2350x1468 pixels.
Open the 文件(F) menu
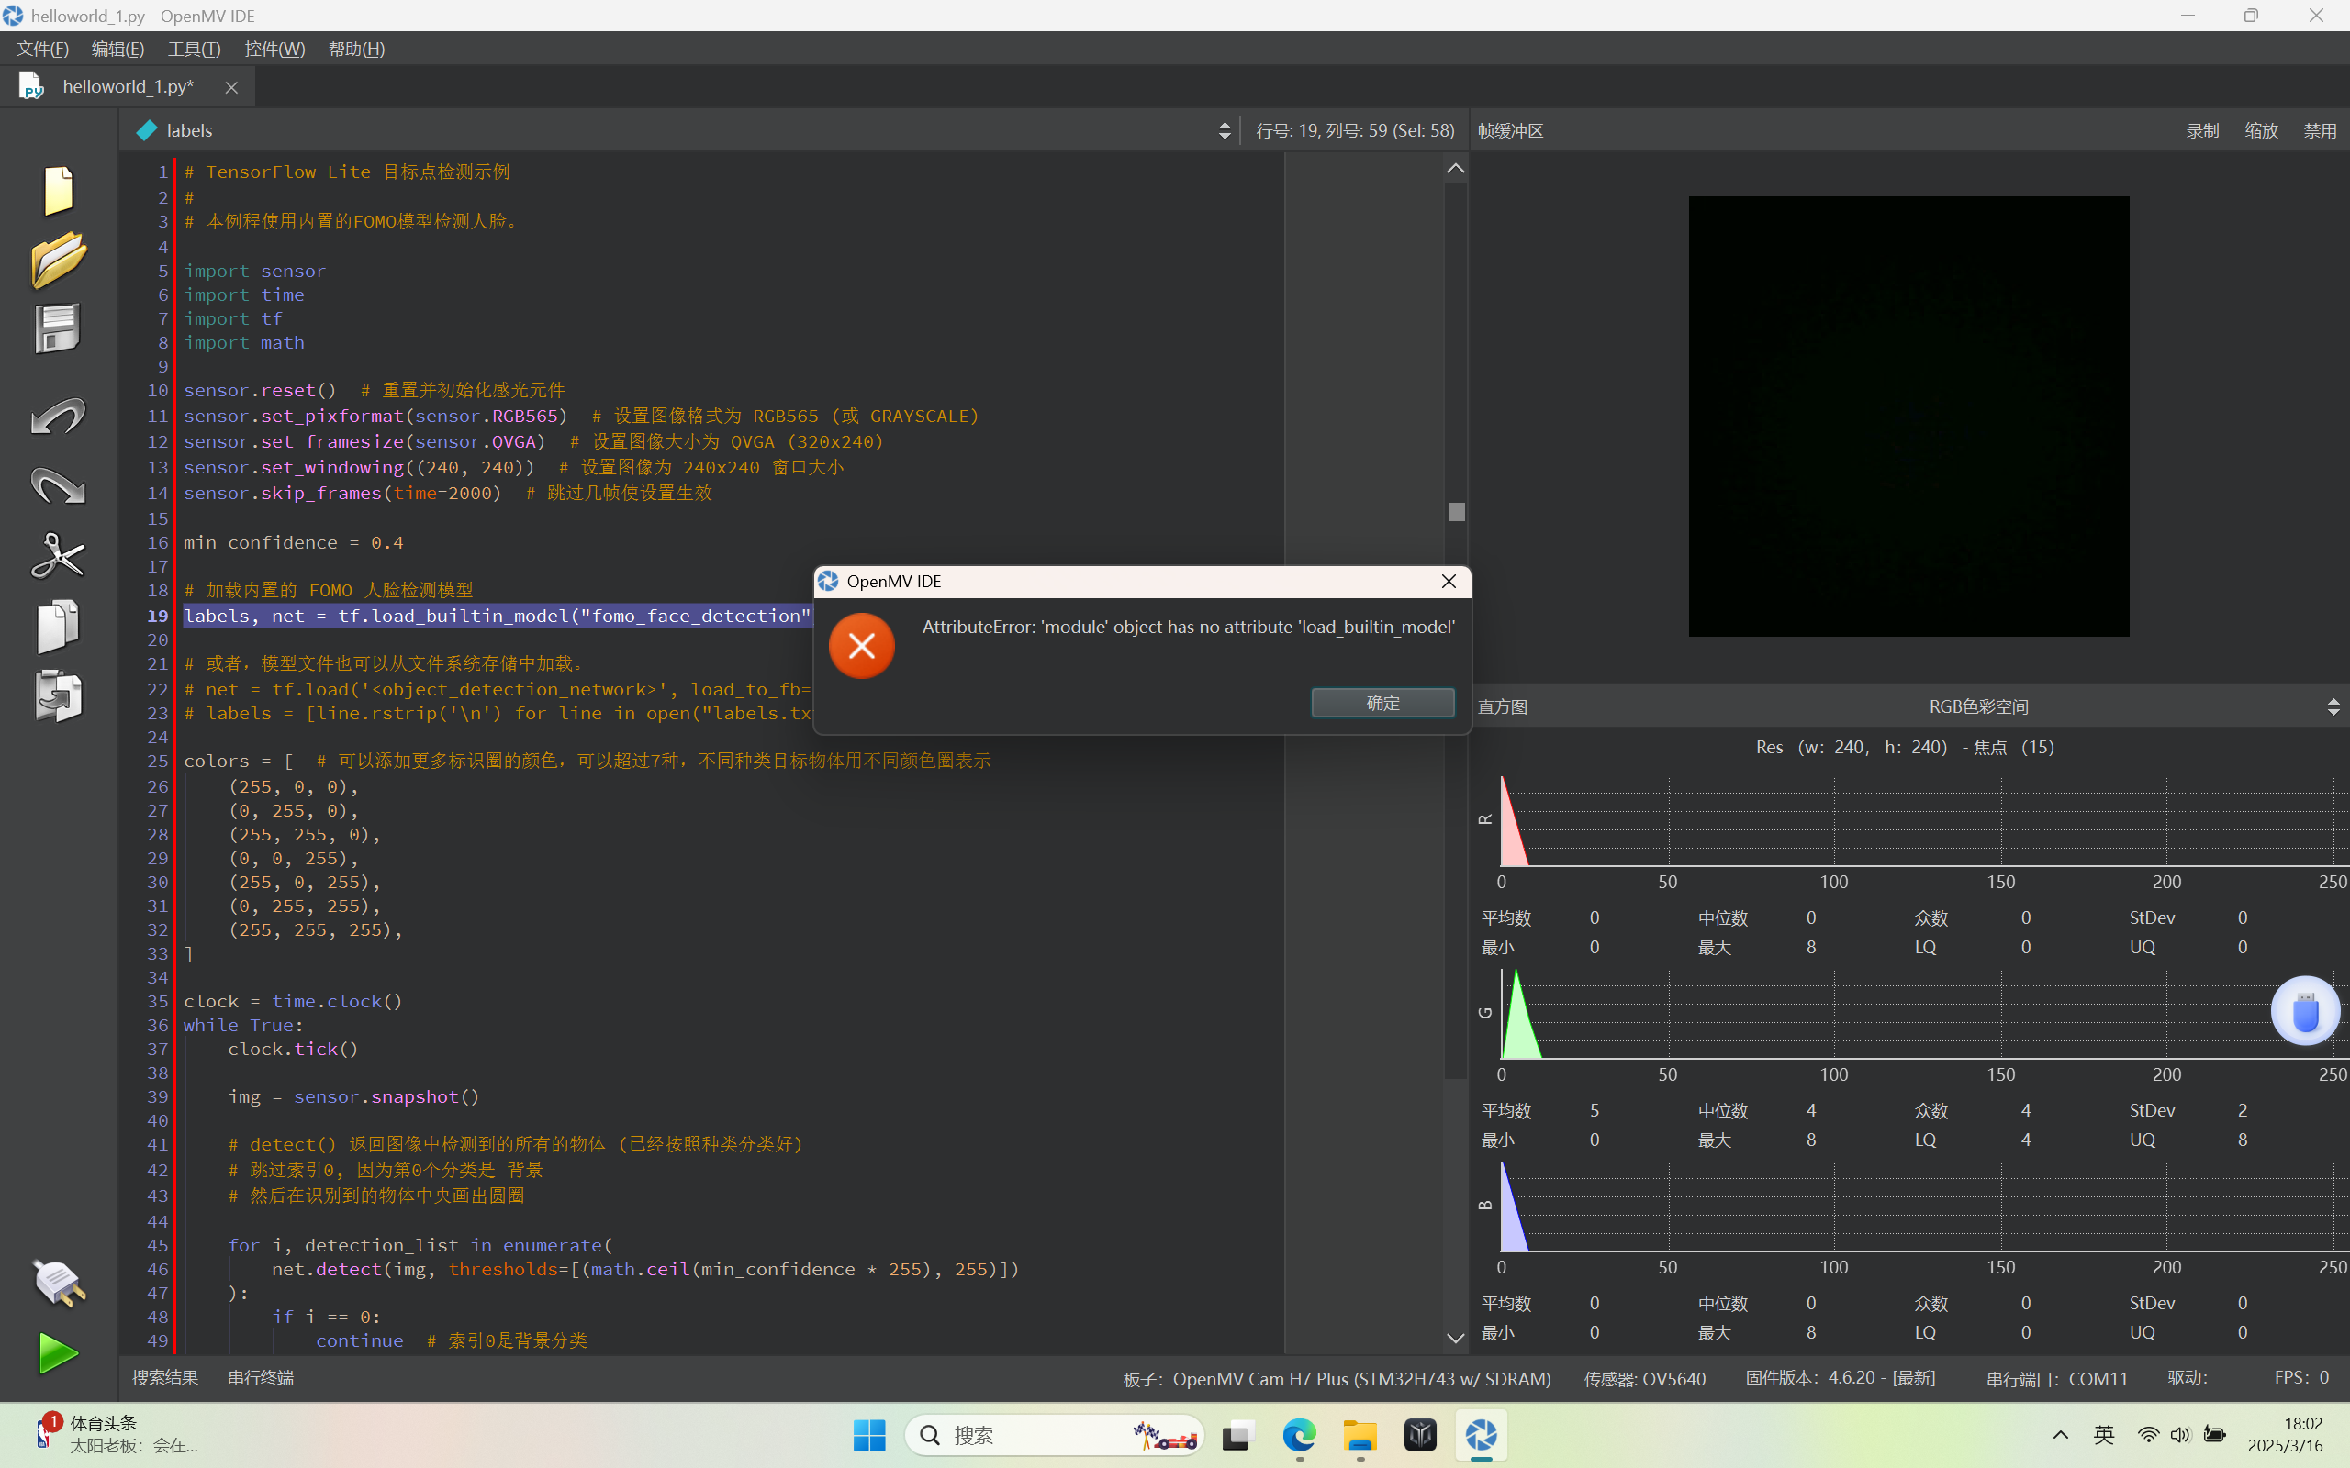43,49
